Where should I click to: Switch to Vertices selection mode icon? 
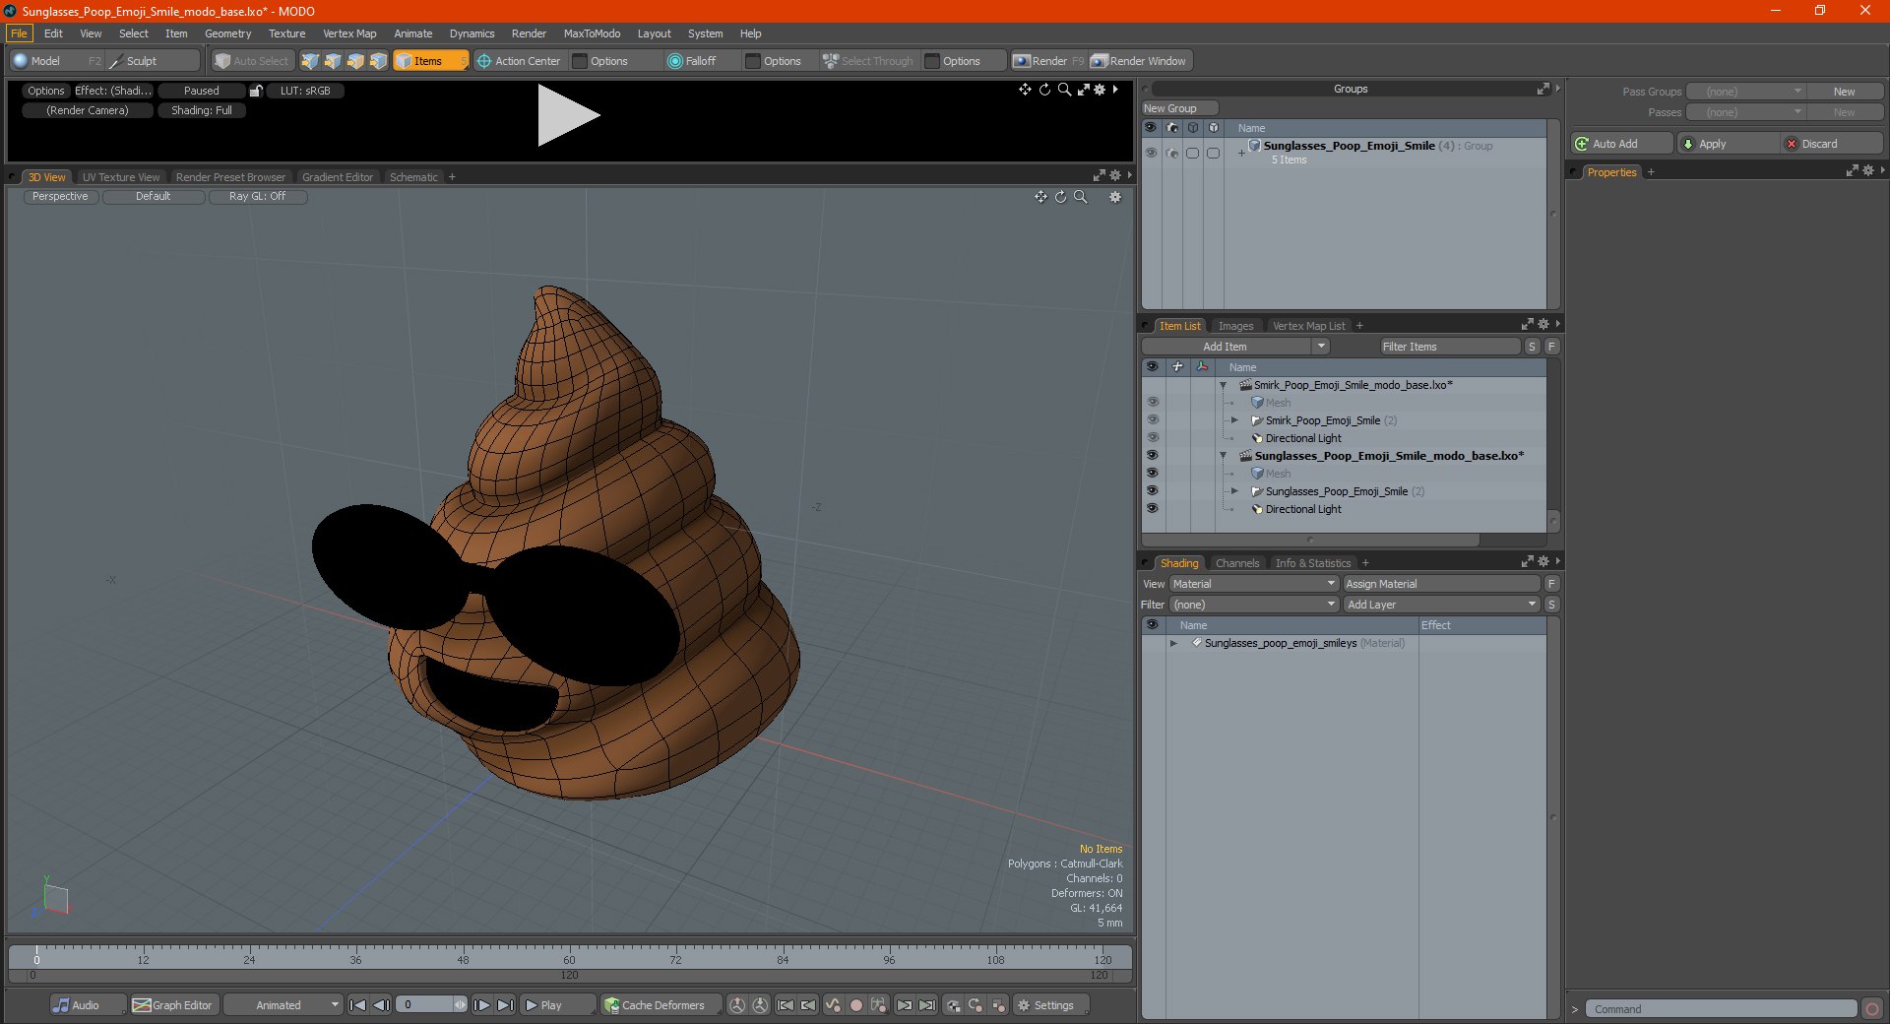[310, 61]
